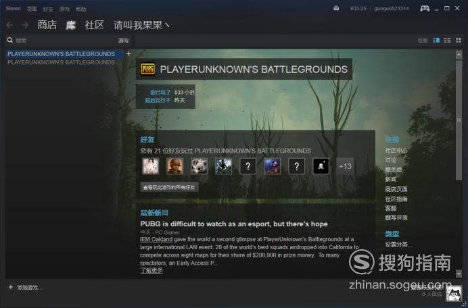Viewport: 468px width, 308px height.
Task: Go to the 社区 tab
Action: coord(94,25)
